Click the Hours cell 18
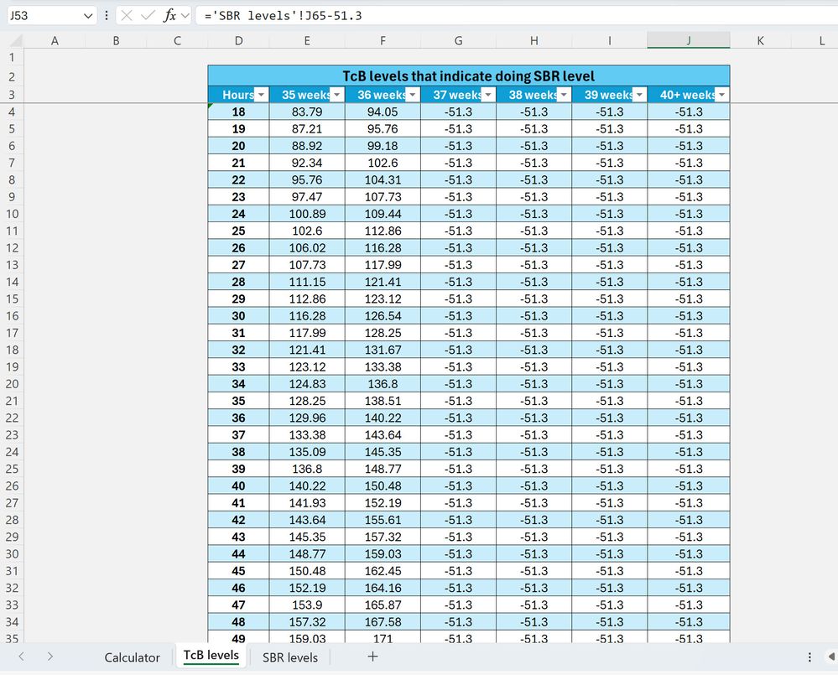 [238, 112]
